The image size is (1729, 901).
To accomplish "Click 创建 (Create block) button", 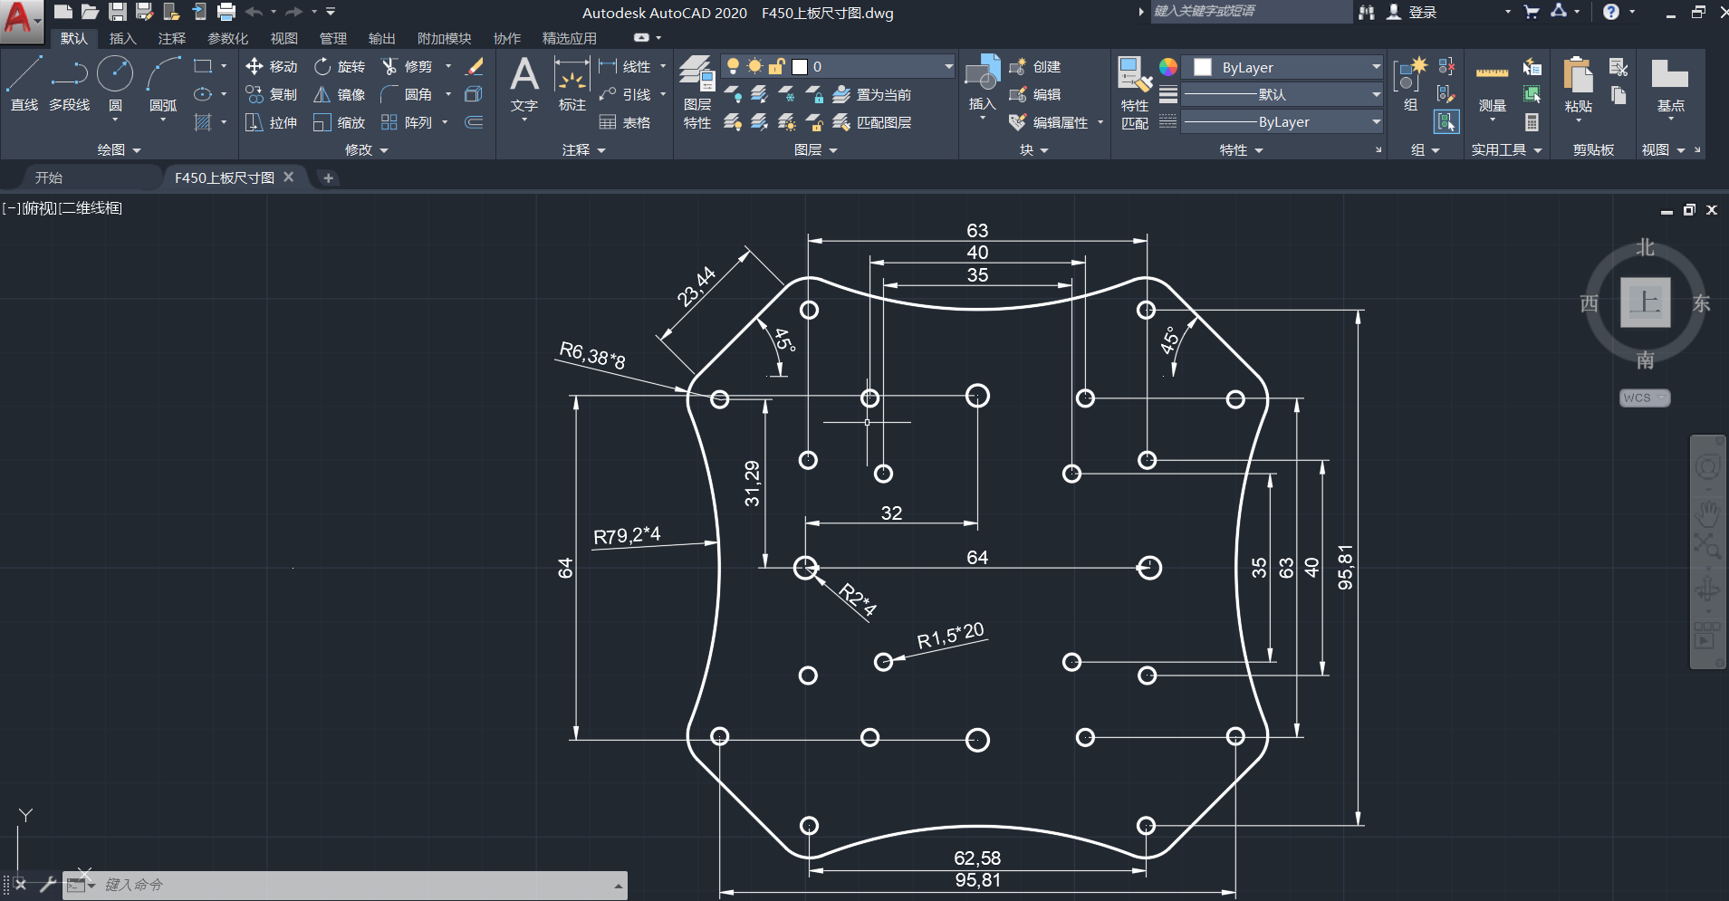I will [x=1035, y=66].
